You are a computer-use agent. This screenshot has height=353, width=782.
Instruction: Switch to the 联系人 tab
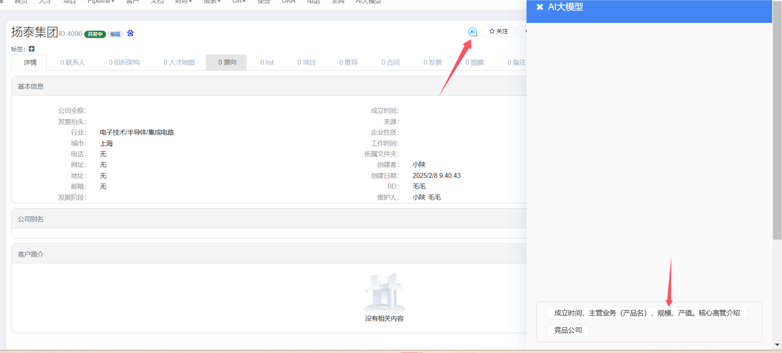pos(72,63)
